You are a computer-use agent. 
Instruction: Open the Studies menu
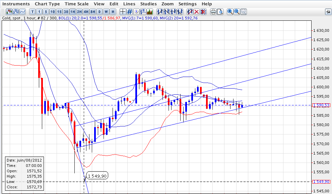[148, 4]
